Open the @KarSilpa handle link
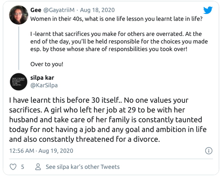 pos(44,85)
